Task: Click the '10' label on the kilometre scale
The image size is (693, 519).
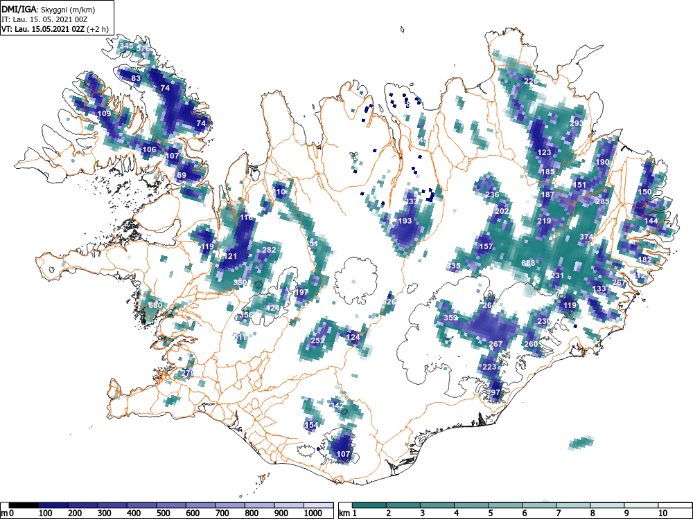Action: coord(663,513)
